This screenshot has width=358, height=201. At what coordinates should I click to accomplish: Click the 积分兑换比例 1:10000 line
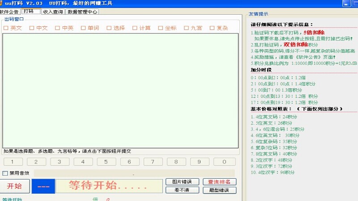[x=304, y=63]
